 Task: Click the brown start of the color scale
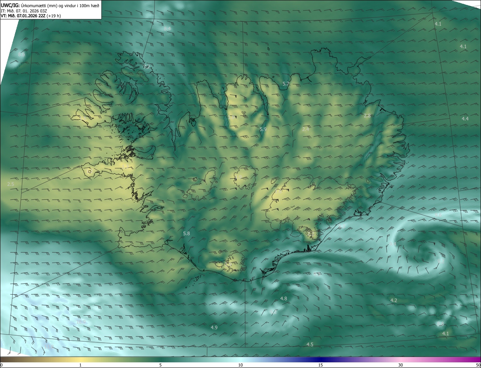coord(8,359)
